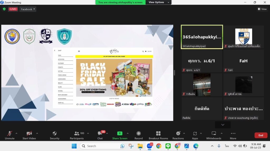
Task: Open the View Options dropdown
Action: [158, 2]
